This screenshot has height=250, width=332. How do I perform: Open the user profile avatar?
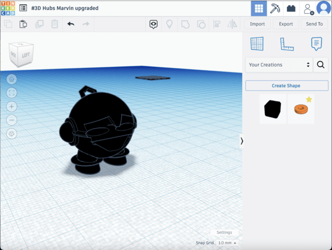point(324,8)
